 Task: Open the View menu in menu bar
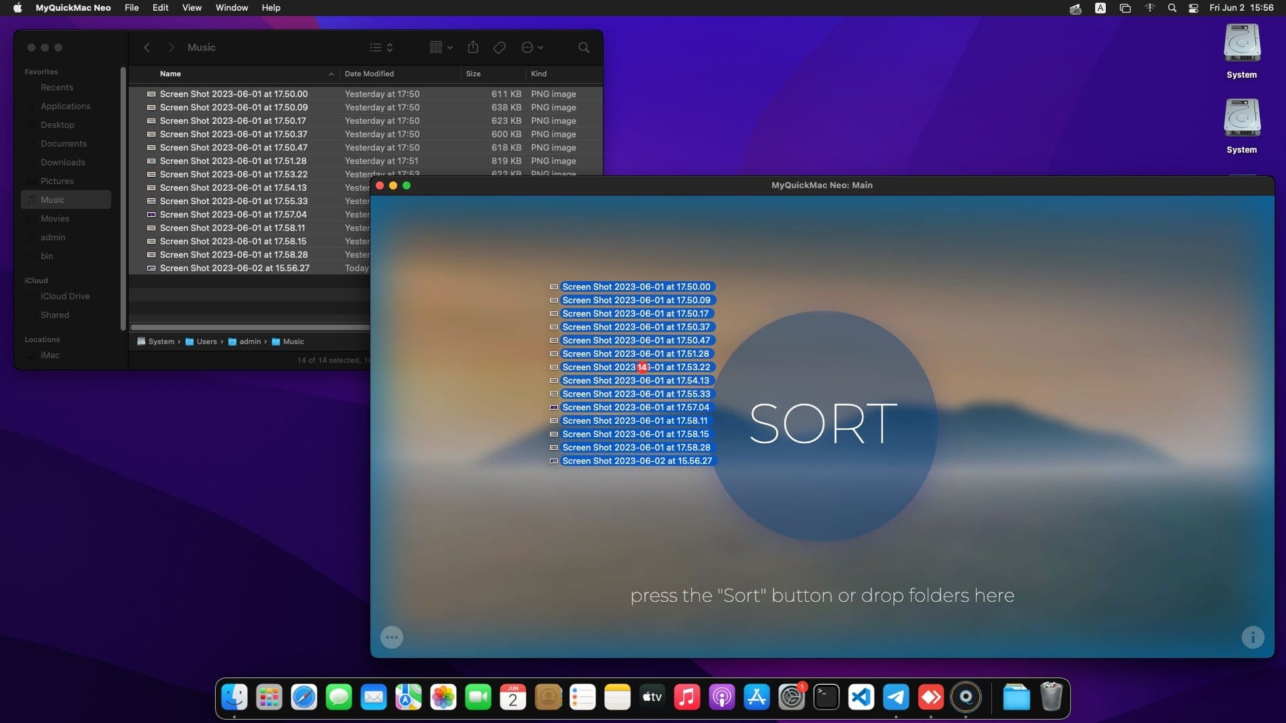[191, 7]
